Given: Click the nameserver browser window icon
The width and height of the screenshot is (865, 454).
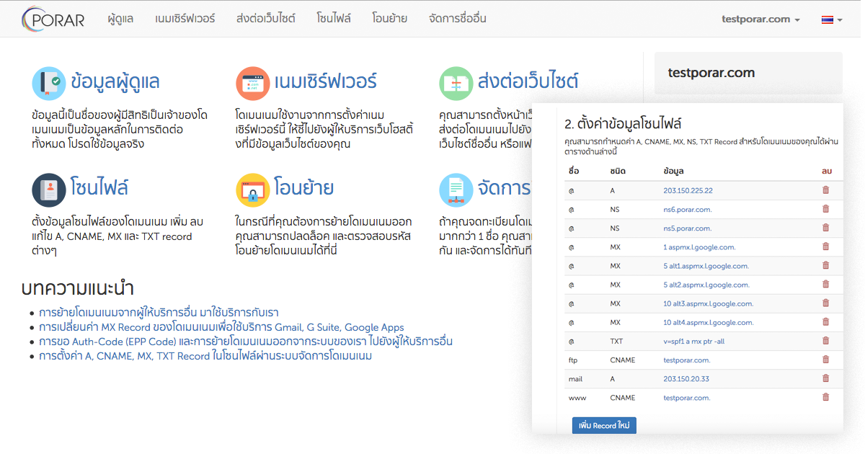Looking at the screenshot, I should (252, 83).
